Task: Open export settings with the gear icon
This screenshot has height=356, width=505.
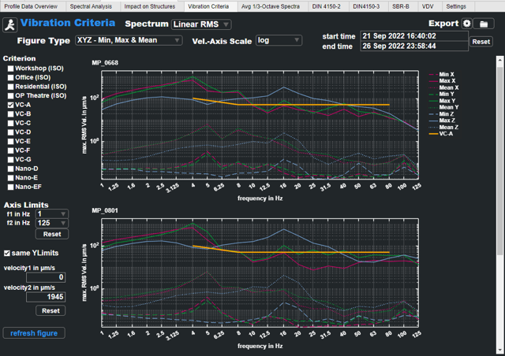Action: coord(467,24)
